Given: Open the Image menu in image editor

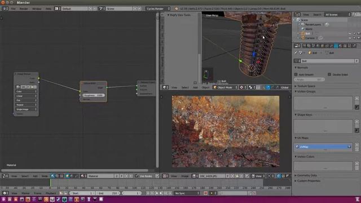Looking at the screenshot, I should point(185,176).
